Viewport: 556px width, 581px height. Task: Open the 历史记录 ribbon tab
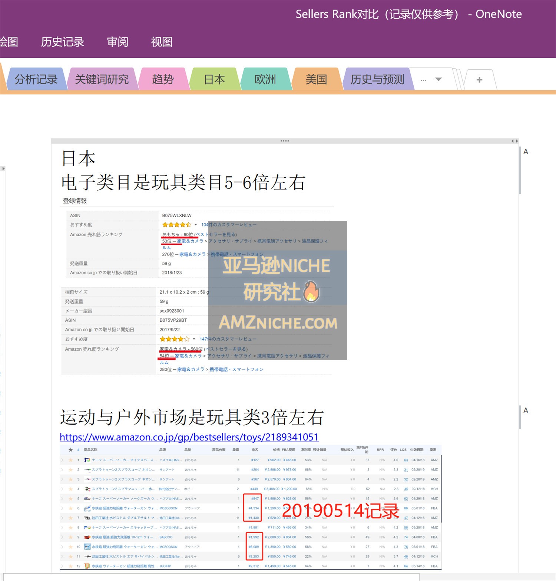(x=62, y=42)
